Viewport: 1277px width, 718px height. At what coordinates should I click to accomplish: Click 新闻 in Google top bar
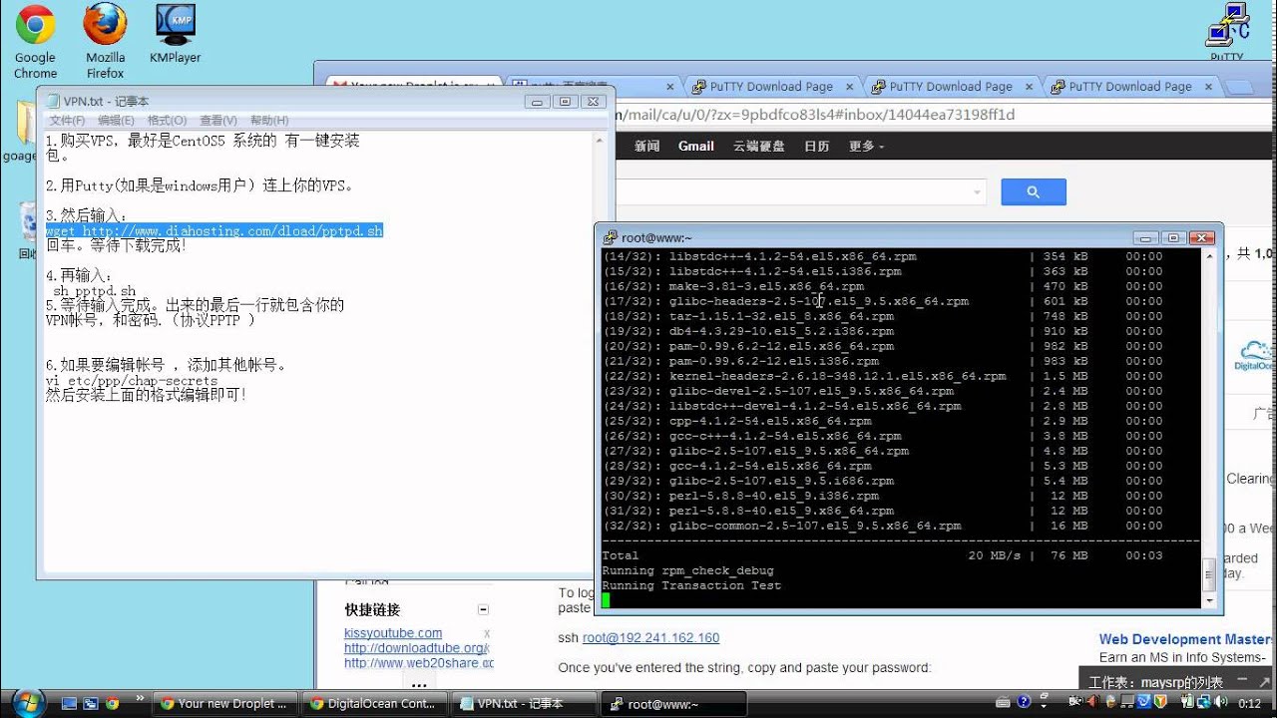click(x=646, y=146)
